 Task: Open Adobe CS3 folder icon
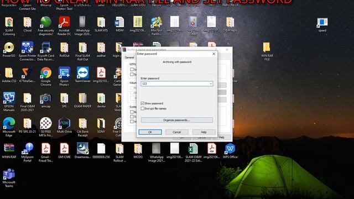point(9,73)
